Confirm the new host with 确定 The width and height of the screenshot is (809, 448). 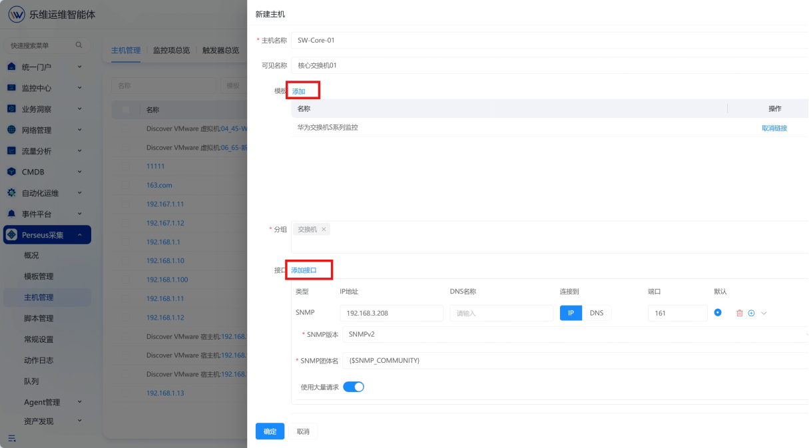click(x=270, y=431)
